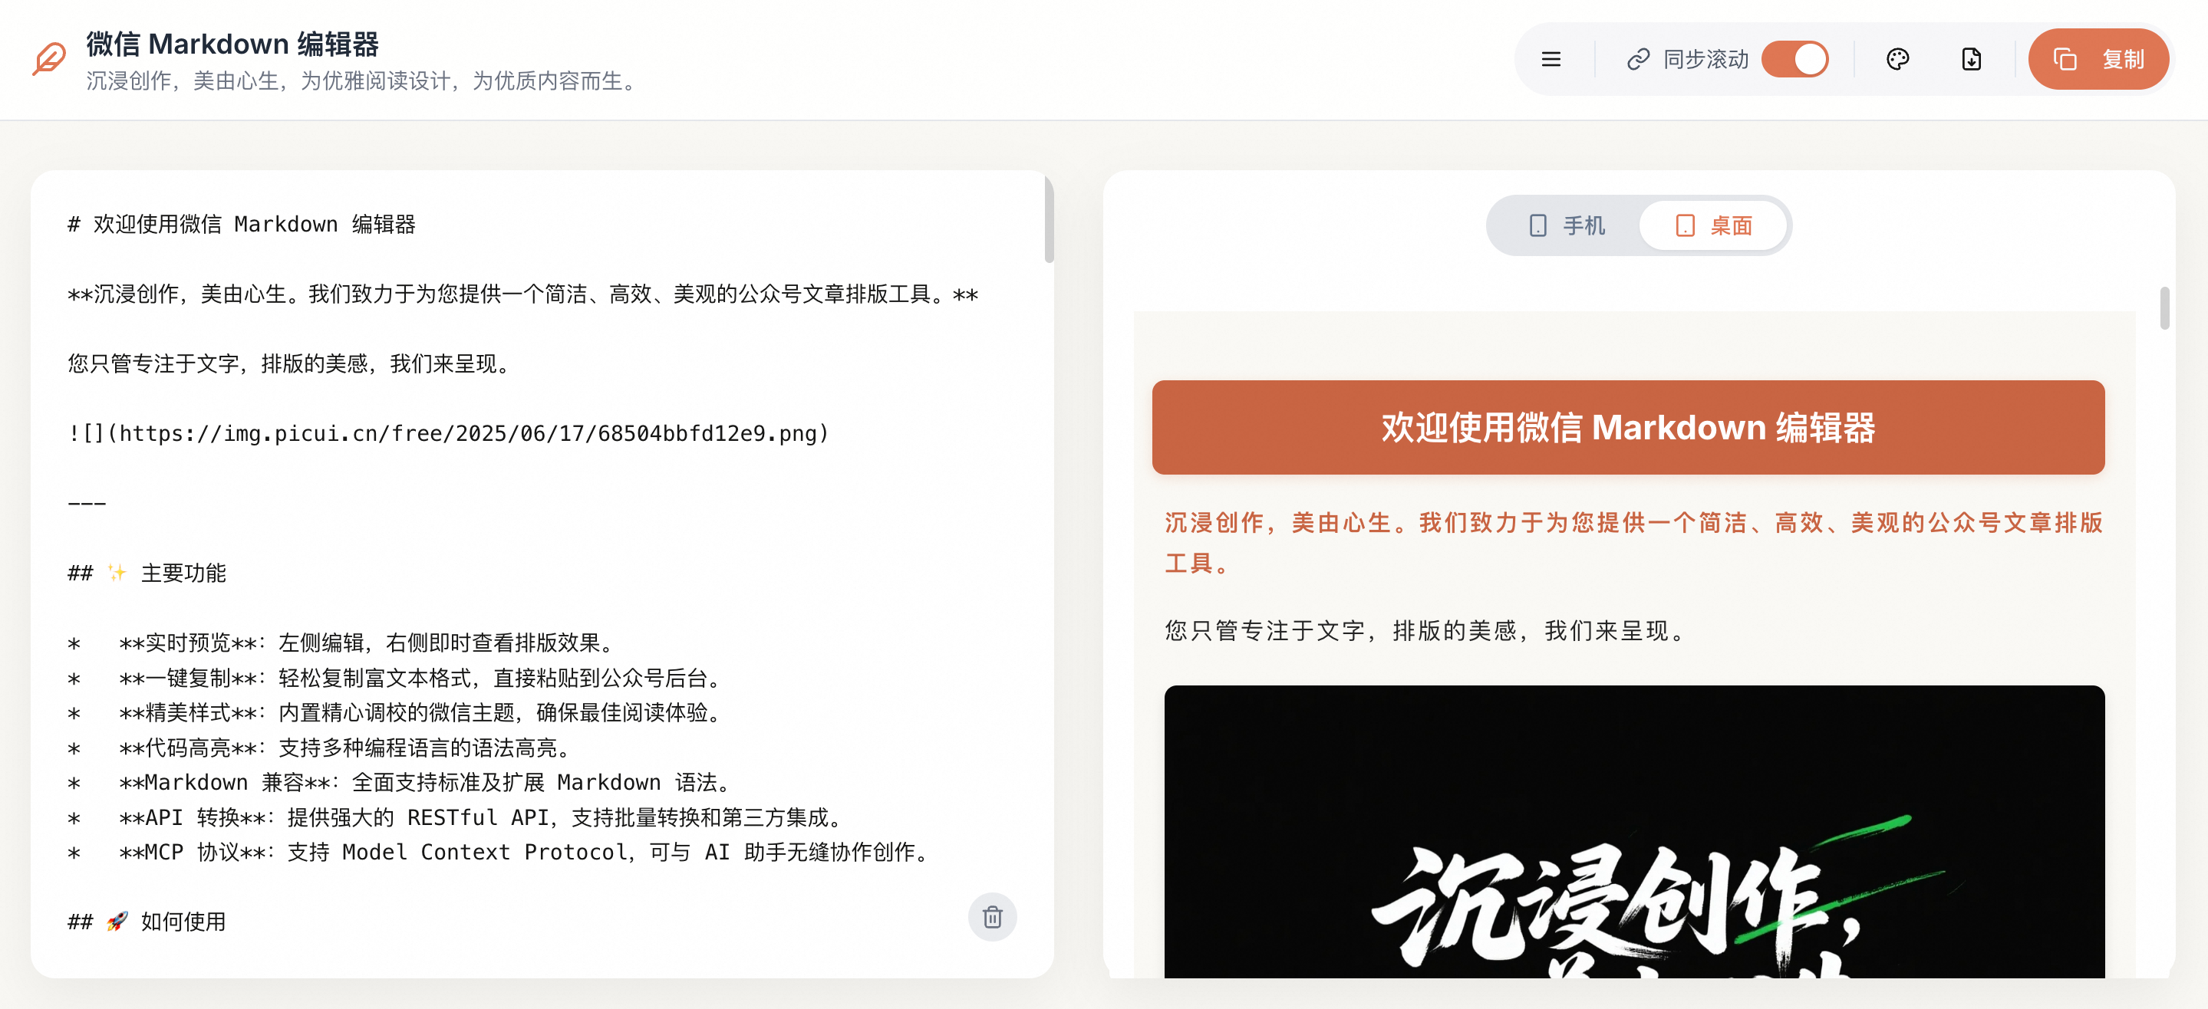Click the editor pane scrollbar thumb

(x=1048, y=221)
